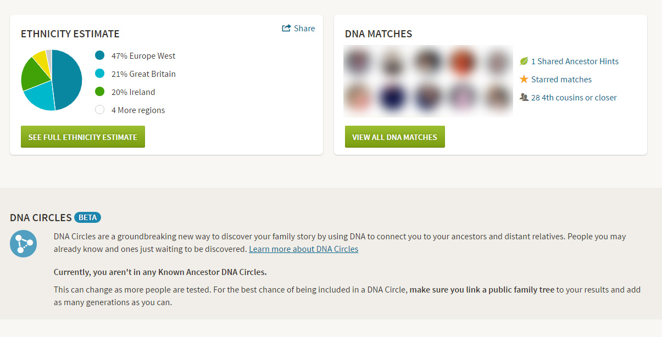The image size is (662, 337).
Task: Click the blue DNA Circles cluster icon
Action: pos(23,243)
